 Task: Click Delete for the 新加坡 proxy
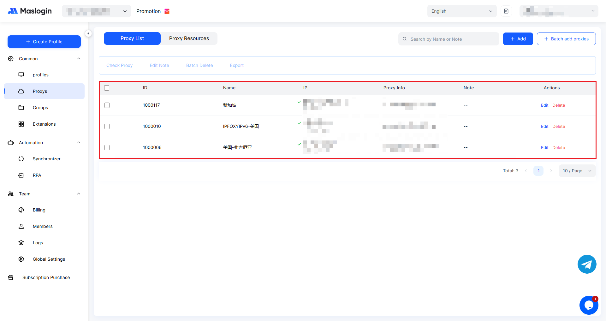[x=559, y=105]
